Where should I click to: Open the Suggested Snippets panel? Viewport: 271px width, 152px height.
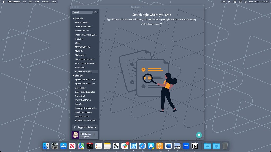(x=85, y=127)
